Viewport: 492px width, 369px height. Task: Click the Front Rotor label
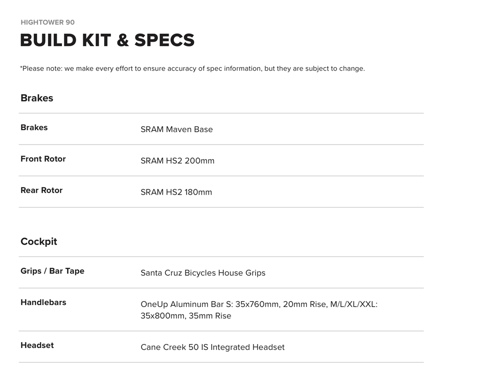pyautogui.click(x=43, y=159)
